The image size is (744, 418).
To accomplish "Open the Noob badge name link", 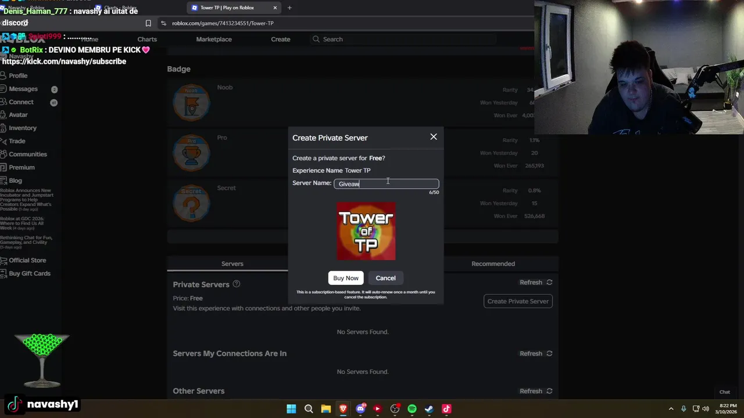I will 225,88.
